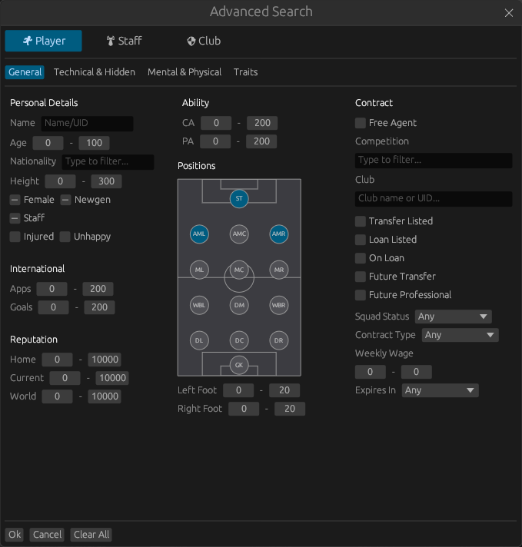Image resolution: width=522 pixels, height=547 pixels.
Task: Open the Technical & Hidden tab
Action: click(95, 72)
